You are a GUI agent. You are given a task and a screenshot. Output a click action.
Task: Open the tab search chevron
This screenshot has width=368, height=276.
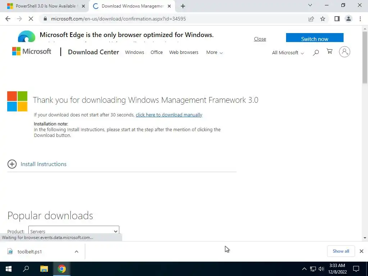[310, 5]
